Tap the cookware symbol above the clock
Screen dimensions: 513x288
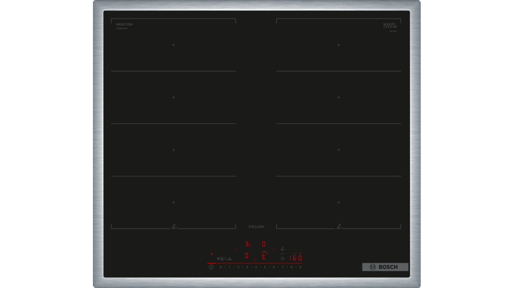click(283, 248)
